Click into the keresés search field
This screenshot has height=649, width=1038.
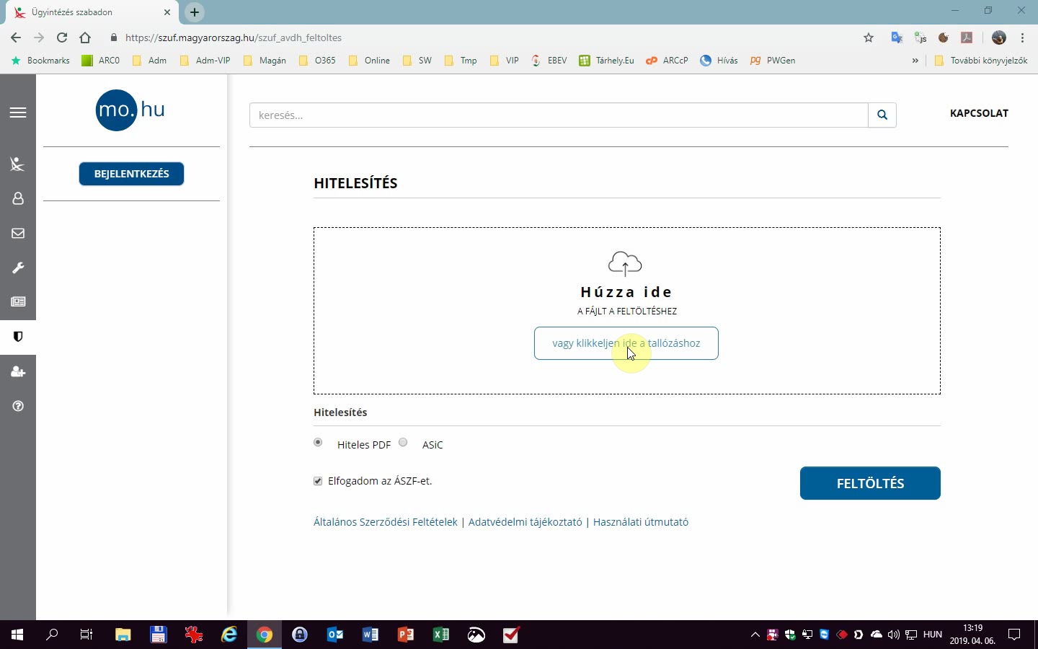click(559, 115)
